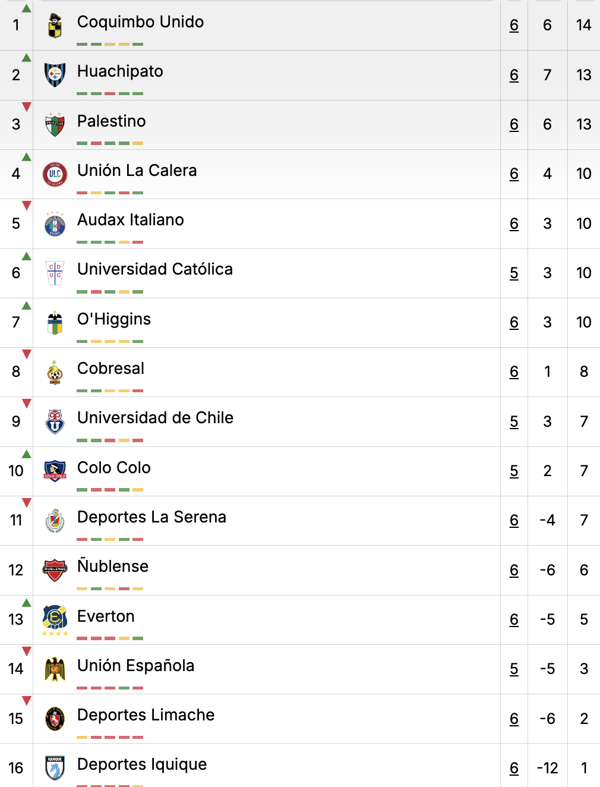Screen dimensions: 600x787
Task: Open the Universidad de Chile team link
Action: click(155, 418)
